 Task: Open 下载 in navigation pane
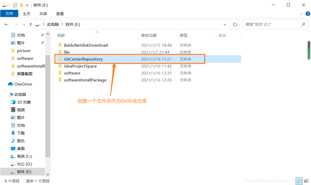21,133
